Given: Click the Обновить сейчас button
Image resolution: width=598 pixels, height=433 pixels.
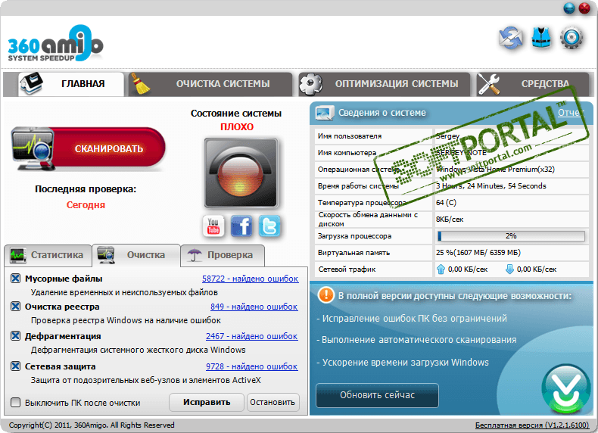Looking at the screenshot, I should [377, 395].
